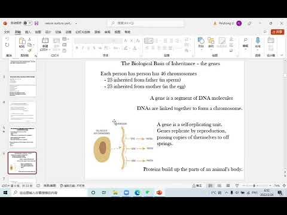Click the Increase Font Size icon
Screen dimensions: 287x215
click(126, 41)
